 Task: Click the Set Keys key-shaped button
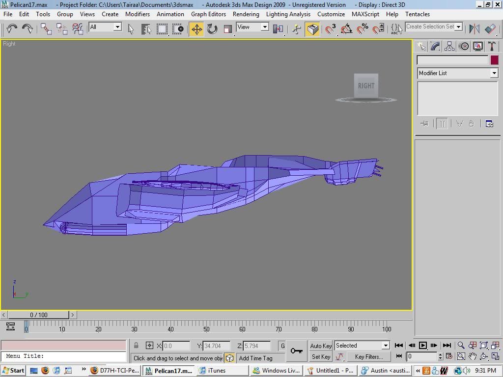[296, 351]
